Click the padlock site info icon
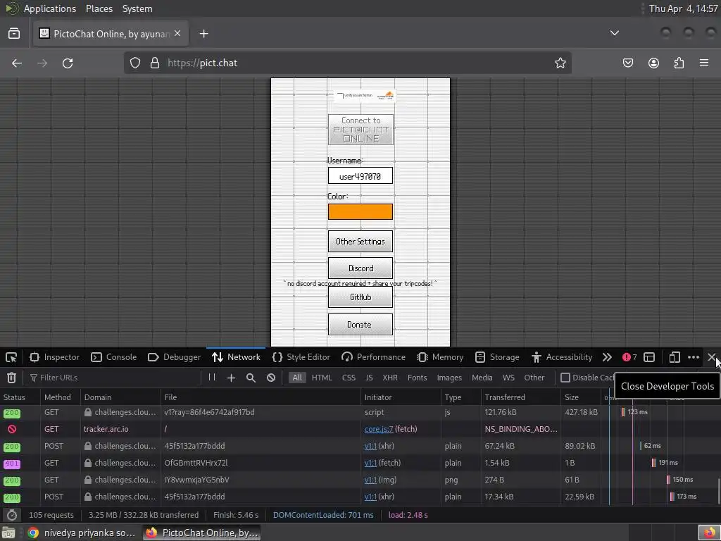The height and width of the screenshot is (541, 721). point(155,63)
